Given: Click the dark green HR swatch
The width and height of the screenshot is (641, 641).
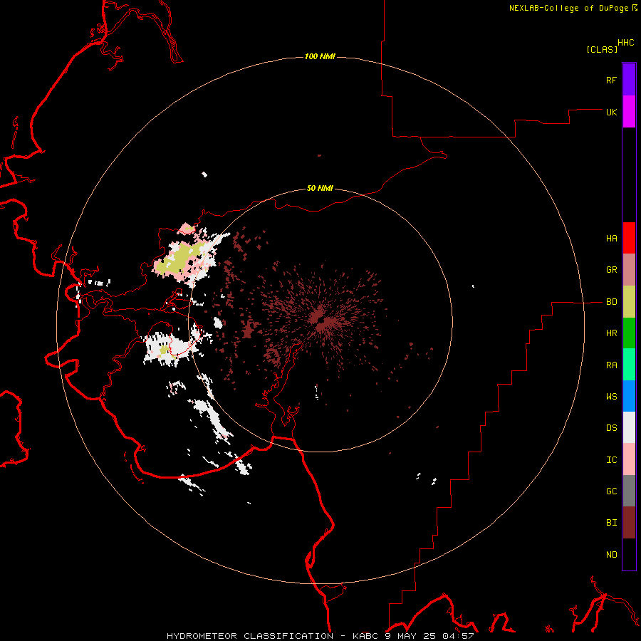Looking at the screenshot, I should (629, 333).
